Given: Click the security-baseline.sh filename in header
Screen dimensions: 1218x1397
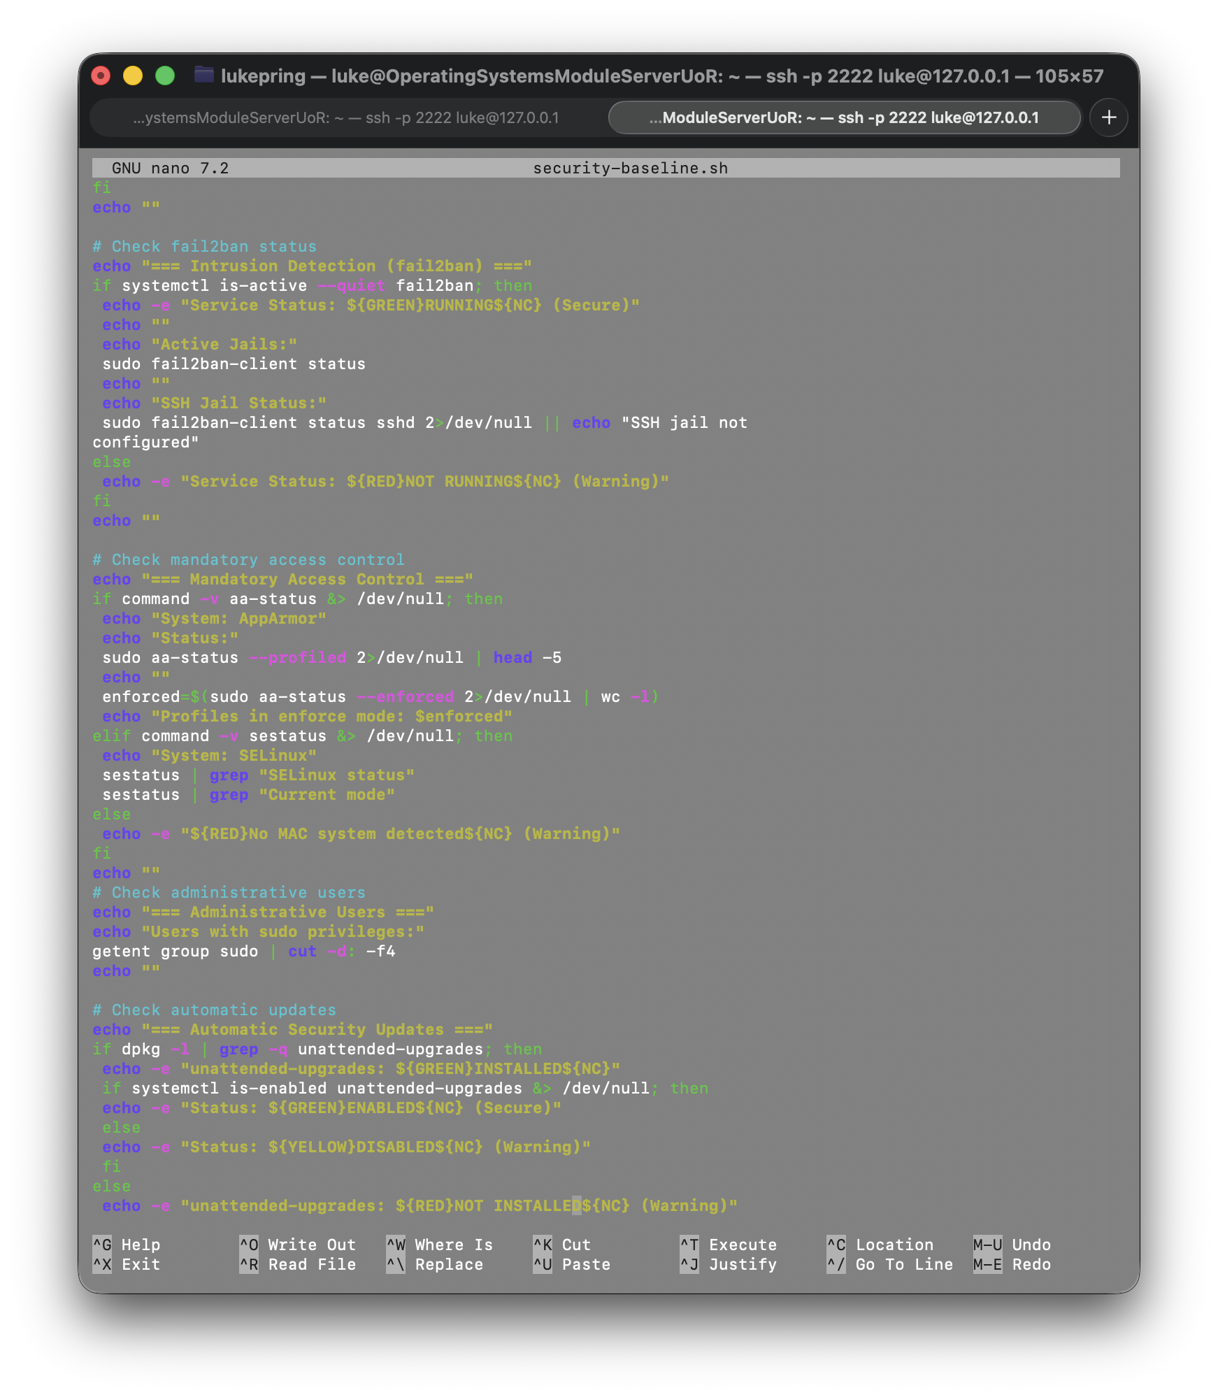Looking at the screenshot, I should pos(630,169).
